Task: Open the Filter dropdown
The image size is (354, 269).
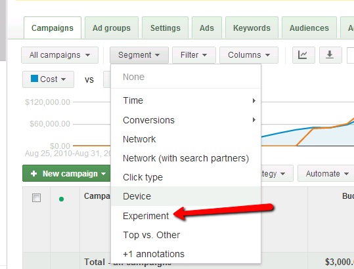Action: tap(194, 55)
